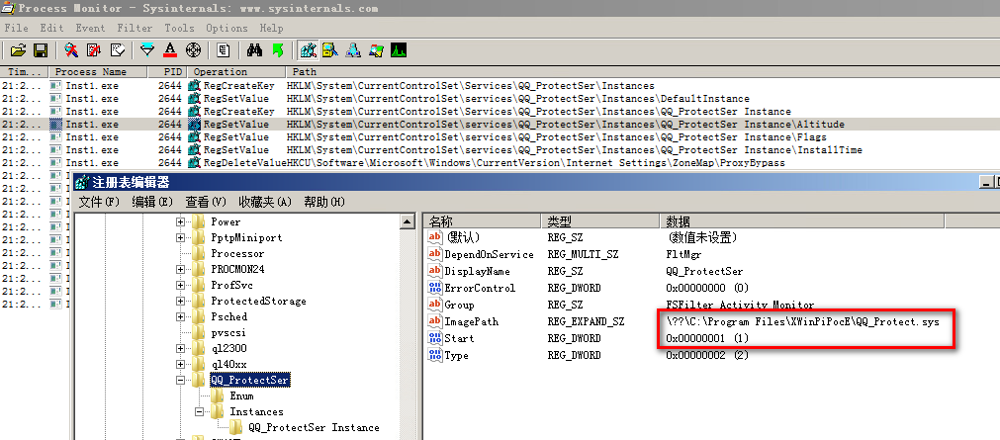Select the Include Process From Window target icon
Screen dimensions: 1000x440
click(193, 50)
